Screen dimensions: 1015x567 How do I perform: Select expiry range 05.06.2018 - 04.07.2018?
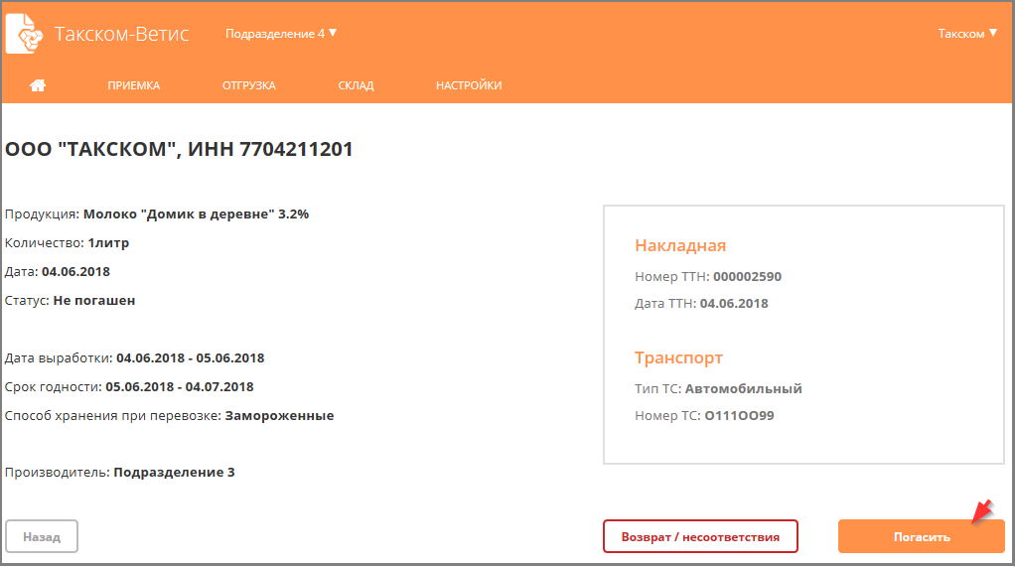click(x=180, y=387)
